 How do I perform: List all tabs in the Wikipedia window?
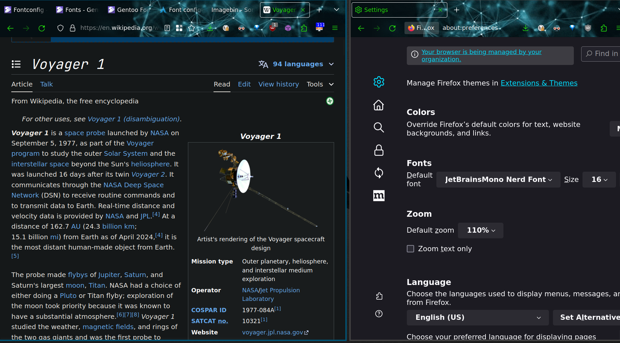[x=336, y=10]
